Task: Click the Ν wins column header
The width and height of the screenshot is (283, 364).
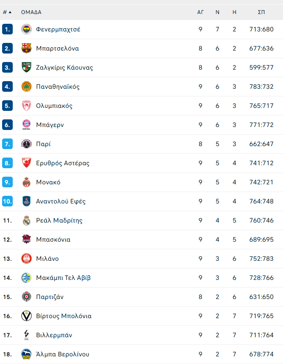Action: (217, 12)
